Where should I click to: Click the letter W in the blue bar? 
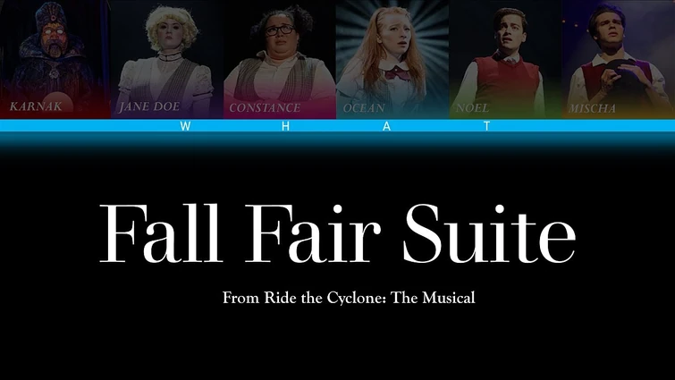[x=185, y=126]
